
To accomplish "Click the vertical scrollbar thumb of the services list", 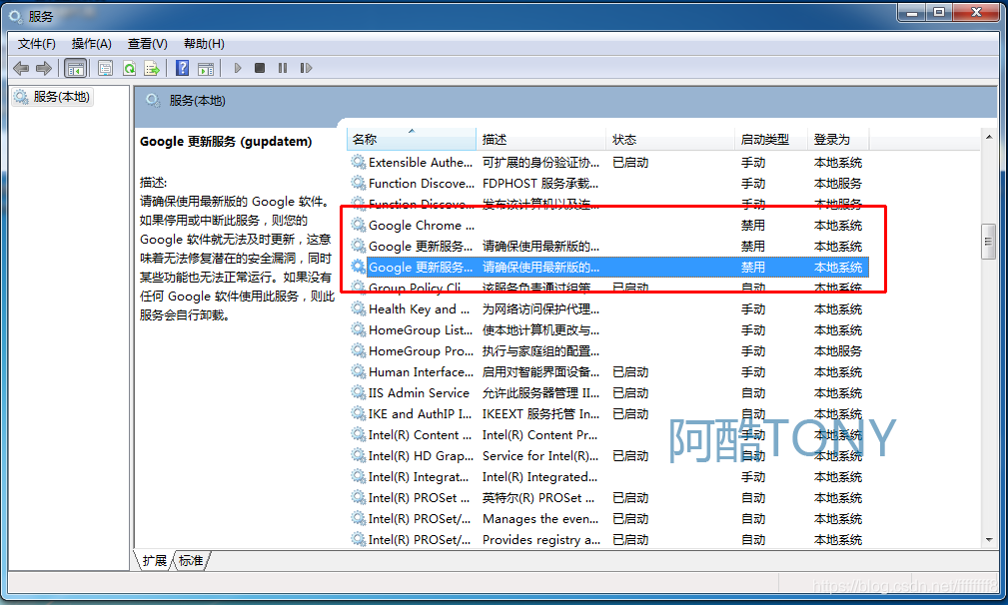I will click(988, 241).
